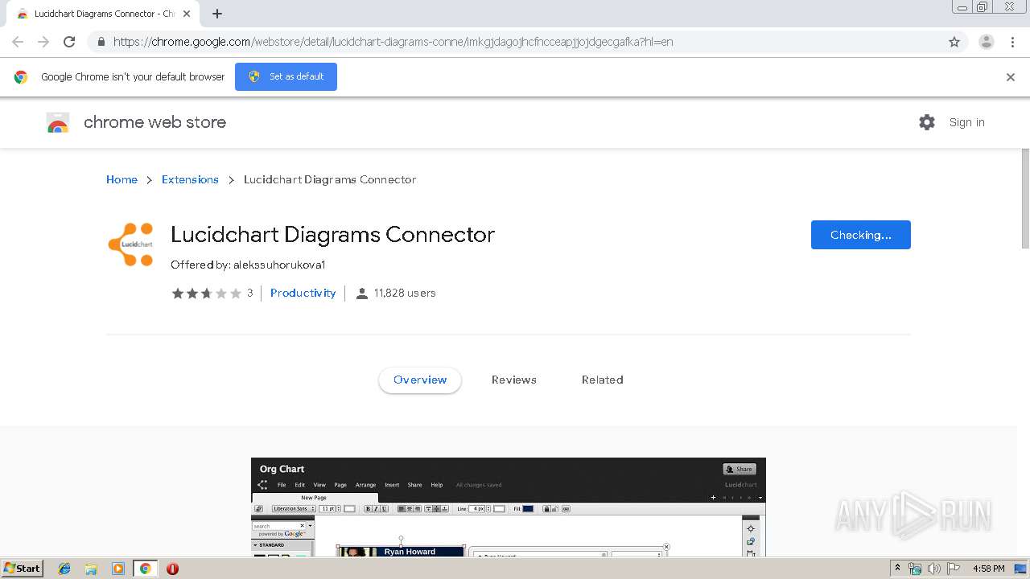This screenshot has height=579, width=1030.
Task: Dismiss the default browser notification bar
Action: pyautogui.click(x=1011, y=77)
